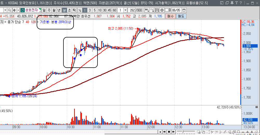The width and height of the screenshot is (260, 135).
Task: Click the zoom magnifier icon in bottom toolbar
Action: tap(238, 132)
